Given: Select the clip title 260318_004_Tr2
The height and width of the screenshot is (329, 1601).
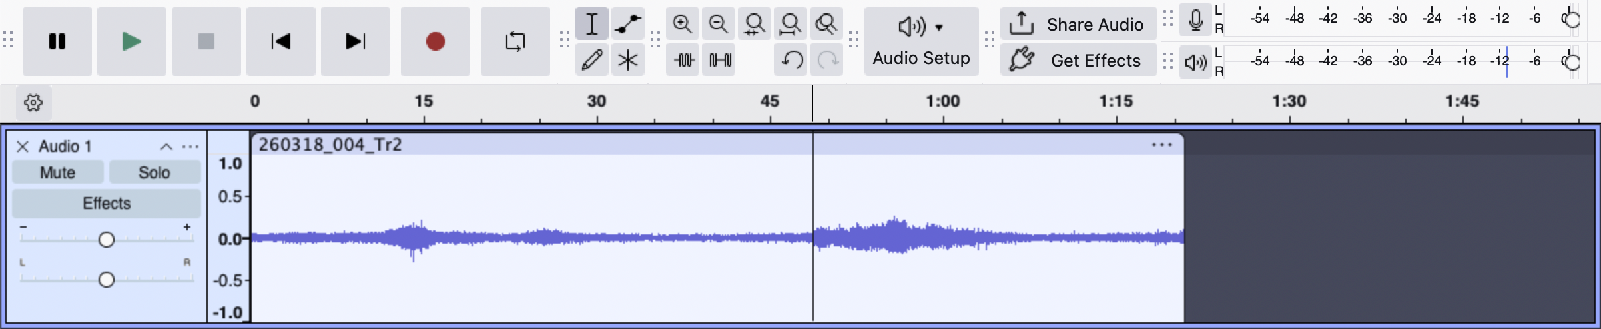Looking at the screenshot, I should pyautogui.click(x=330, y=145).
